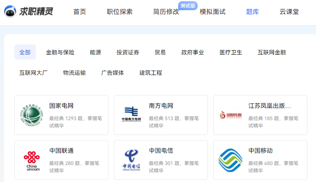Click the 求职精灵 brand name text
The height and width of the screenshot is (182, 316).
click(x=36, y=11)
